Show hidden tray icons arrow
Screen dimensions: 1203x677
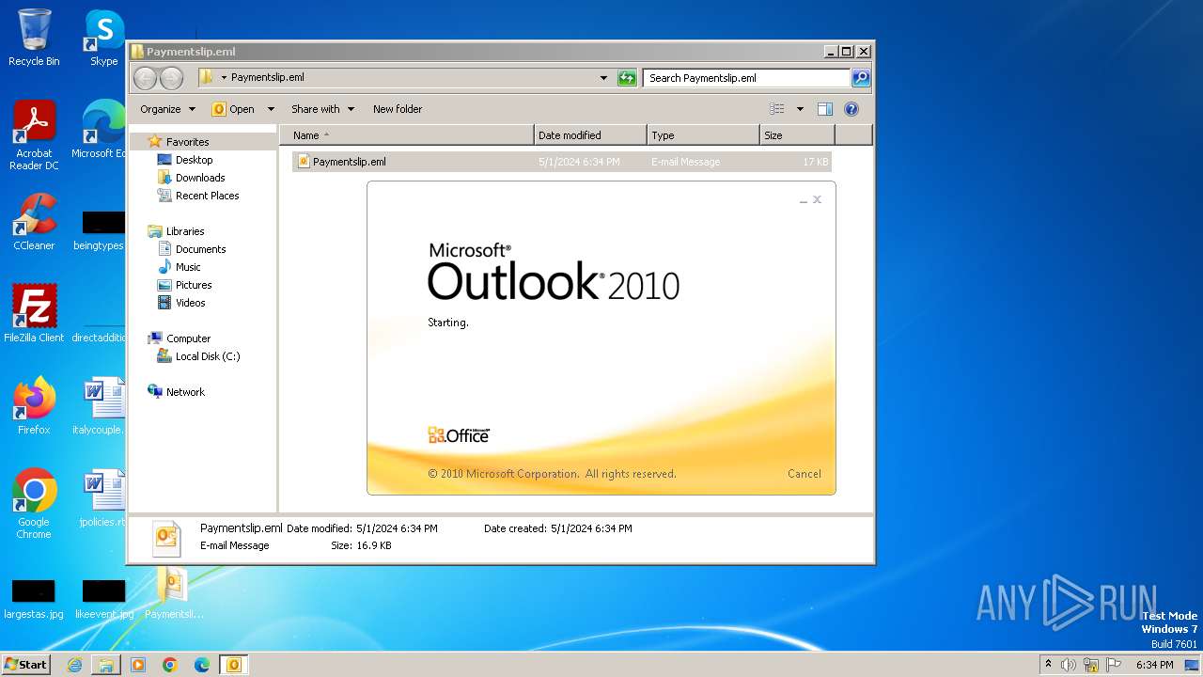pos(1048,664)
